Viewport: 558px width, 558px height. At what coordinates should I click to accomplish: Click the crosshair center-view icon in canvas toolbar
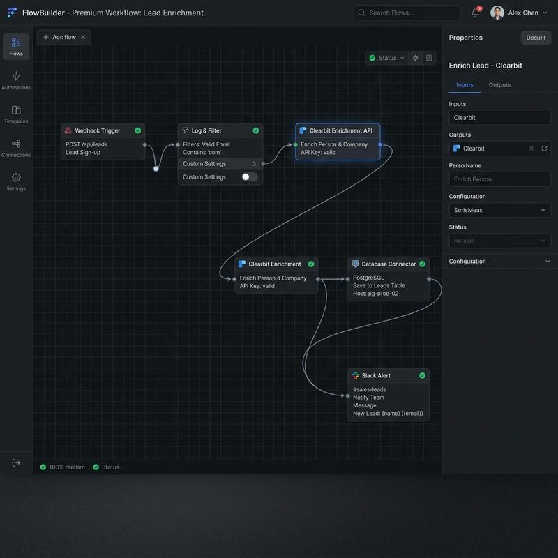pyautogui.click(x=415, y=58)
